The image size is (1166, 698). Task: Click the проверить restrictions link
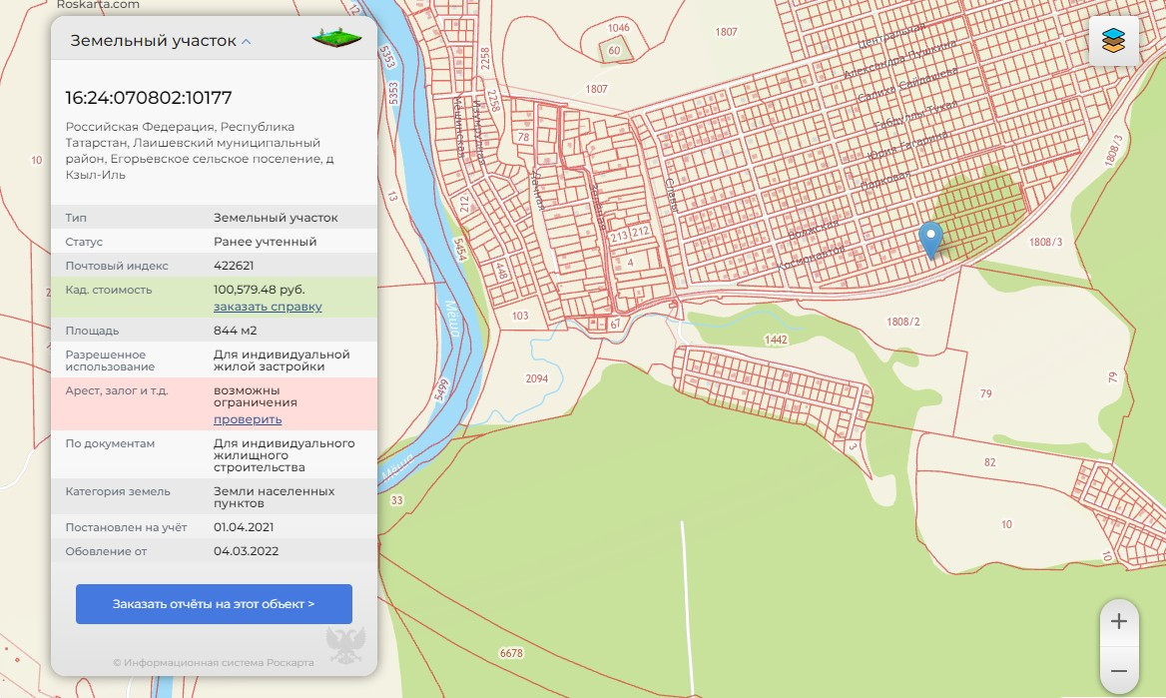pos(248,419)
